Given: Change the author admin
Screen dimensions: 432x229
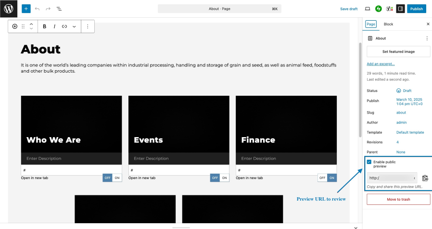Looking at the screenshot, I should [x=401, y=122].
